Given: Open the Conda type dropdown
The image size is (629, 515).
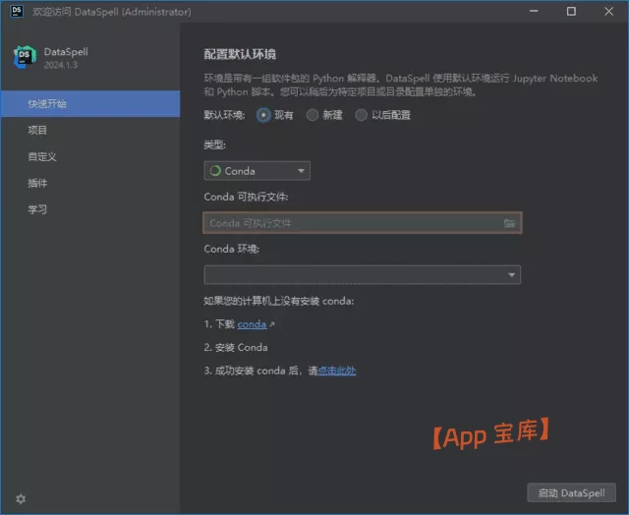Looking at the screenshot, I should (257, 171).
